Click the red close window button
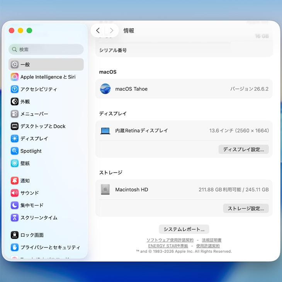Screen dimensions: 282x282 (12, 31)
